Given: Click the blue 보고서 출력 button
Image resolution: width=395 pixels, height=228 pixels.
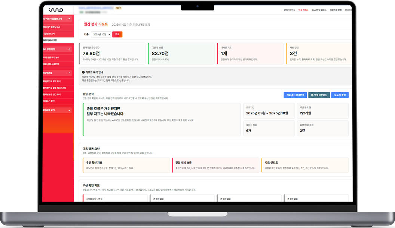Looking at the screenshot, I should (x=340, y=95).
